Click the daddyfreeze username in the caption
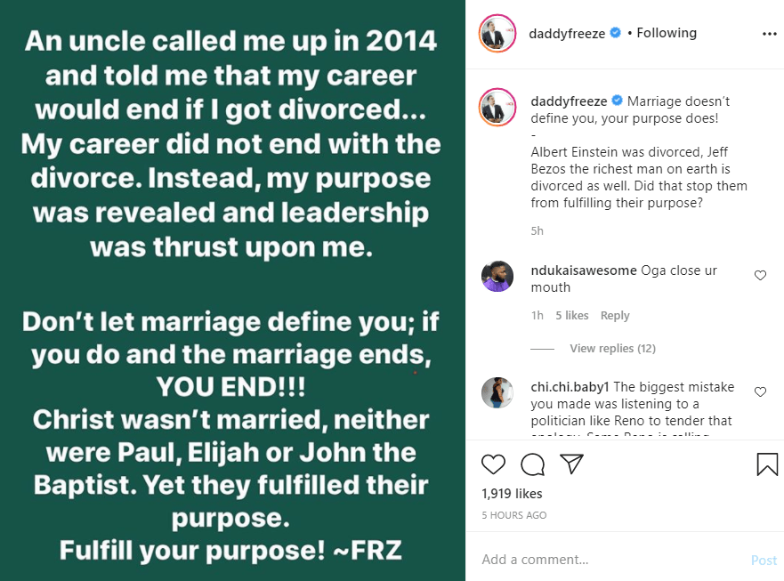This screenshot has width=784, height=581. point(569,101)
